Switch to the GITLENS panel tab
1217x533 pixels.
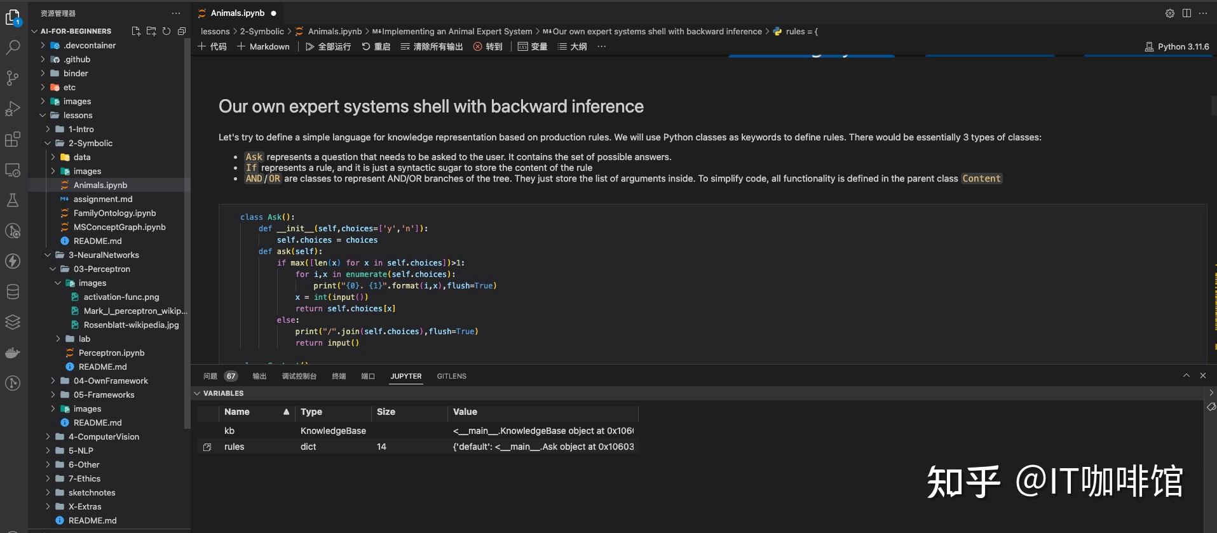tap(452, 376)
